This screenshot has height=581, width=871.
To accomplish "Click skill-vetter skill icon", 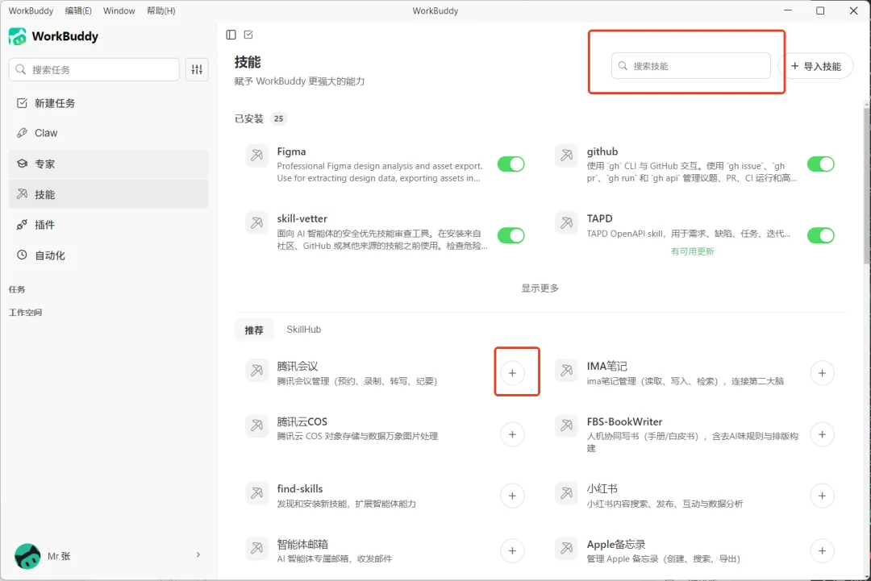I will (256, 223).
